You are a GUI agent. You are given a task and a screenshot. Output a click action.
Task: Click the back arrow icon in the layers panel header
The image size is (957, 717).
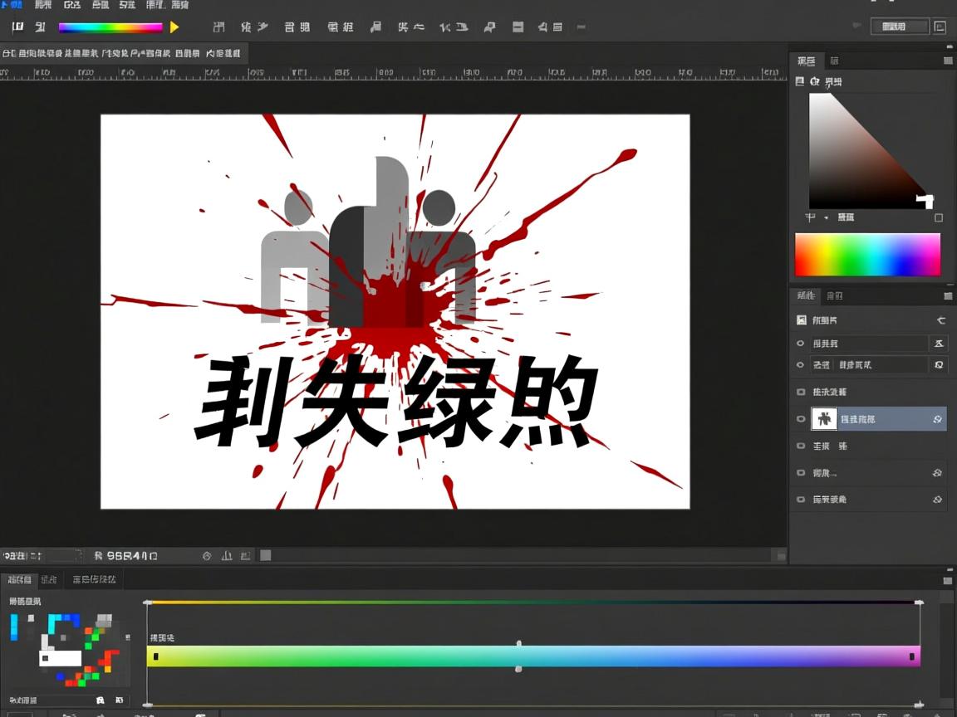[940, 319]
